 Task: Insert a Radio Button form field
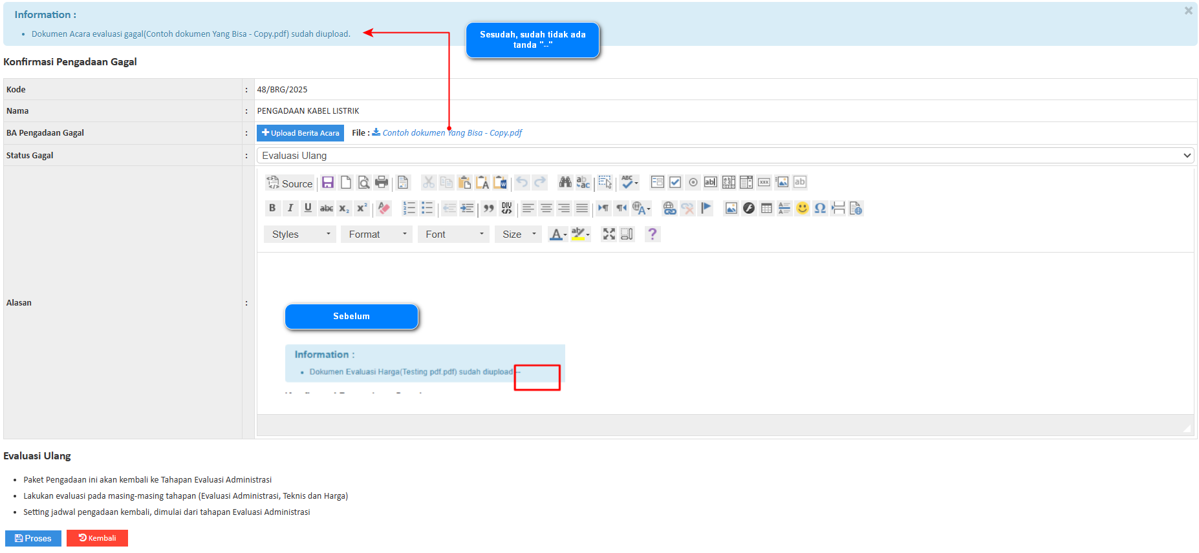click(x=693, y=182)
